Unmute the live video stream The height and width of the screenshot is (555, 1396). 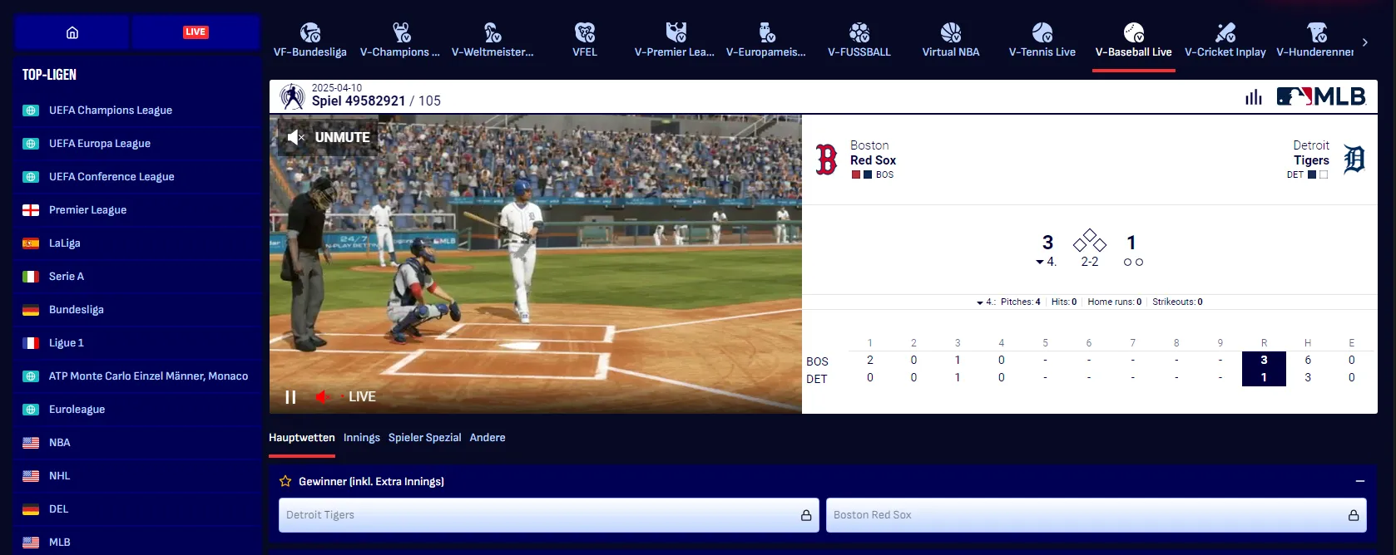point(329,137)
